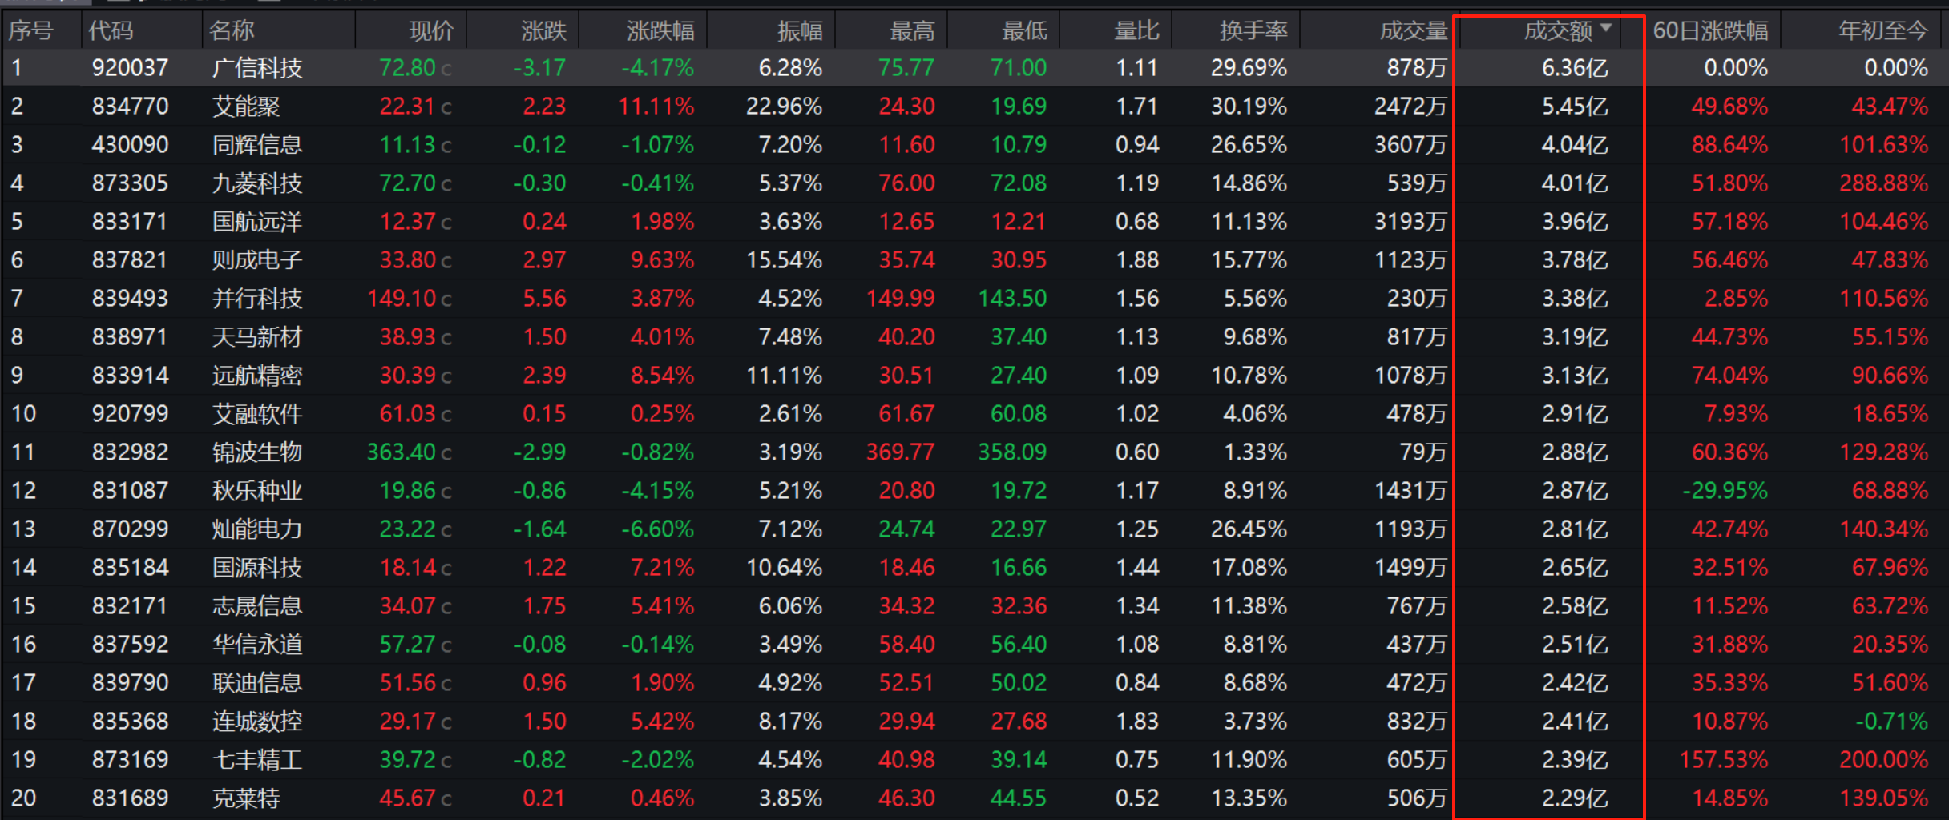Select stock name 并行科技

point(257,299)
